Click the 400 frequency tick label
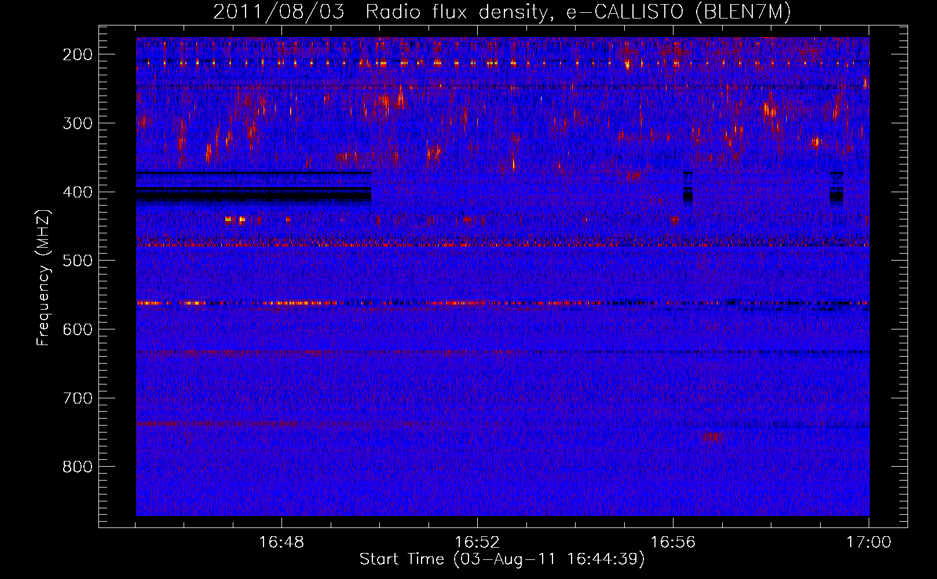This screenshot has height=579, width=937. (78, 192)
